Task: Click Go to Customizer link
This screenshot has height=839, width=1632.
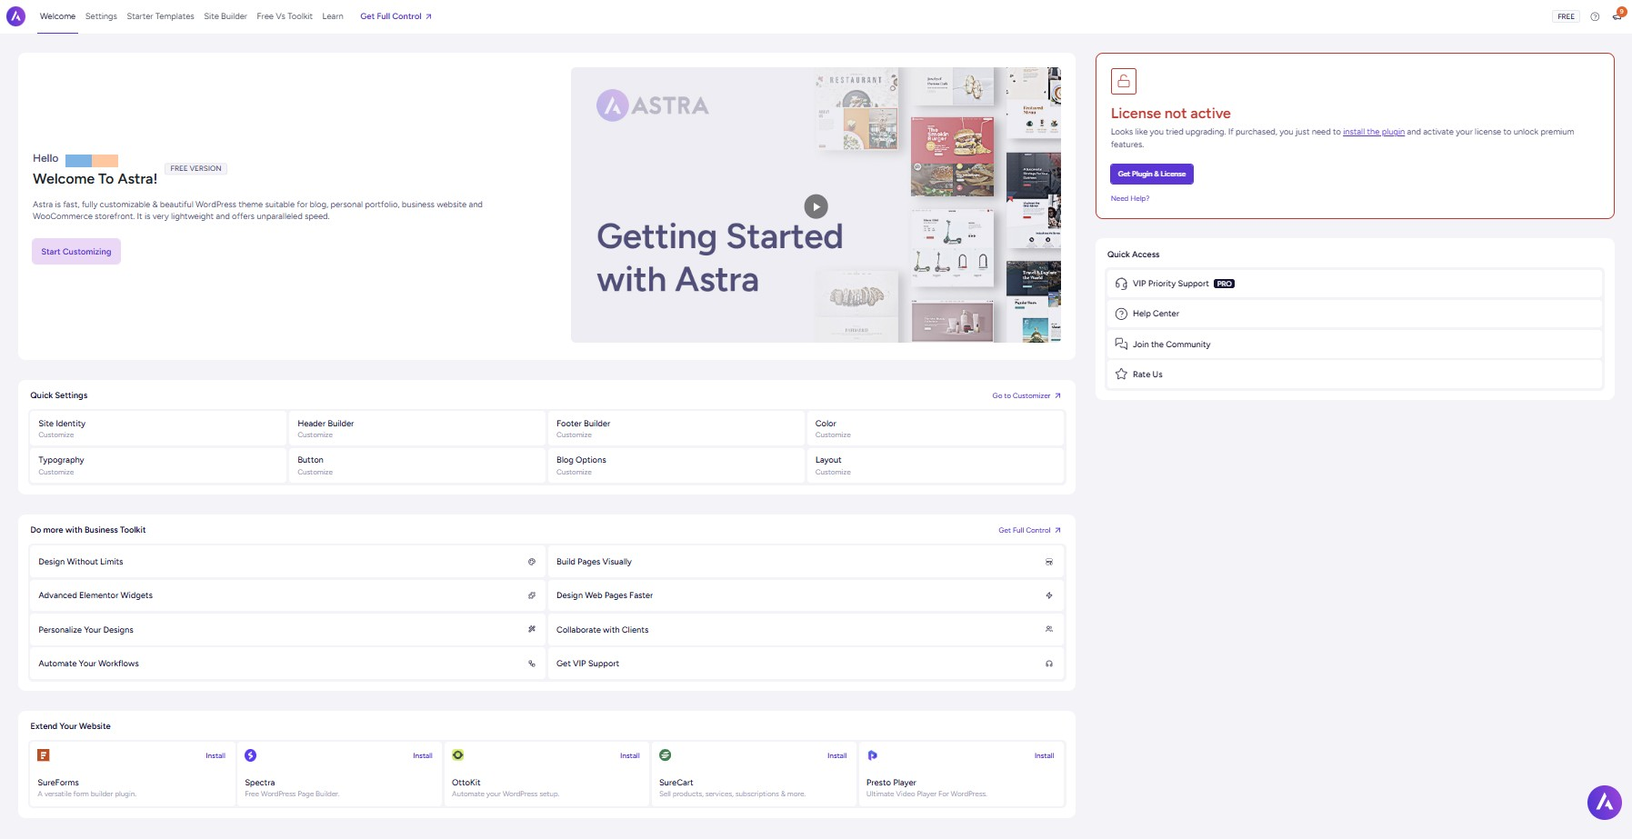Action: [1026, 395]
